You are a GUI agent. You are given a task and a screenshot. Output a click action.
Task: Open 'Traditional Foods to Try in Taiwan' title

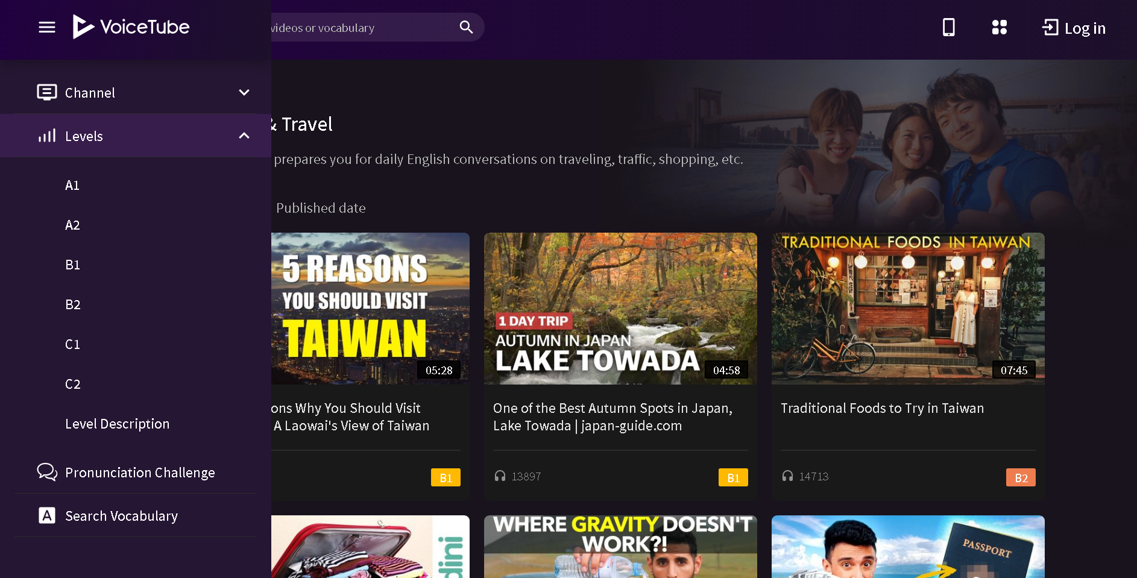pos(882,408)
